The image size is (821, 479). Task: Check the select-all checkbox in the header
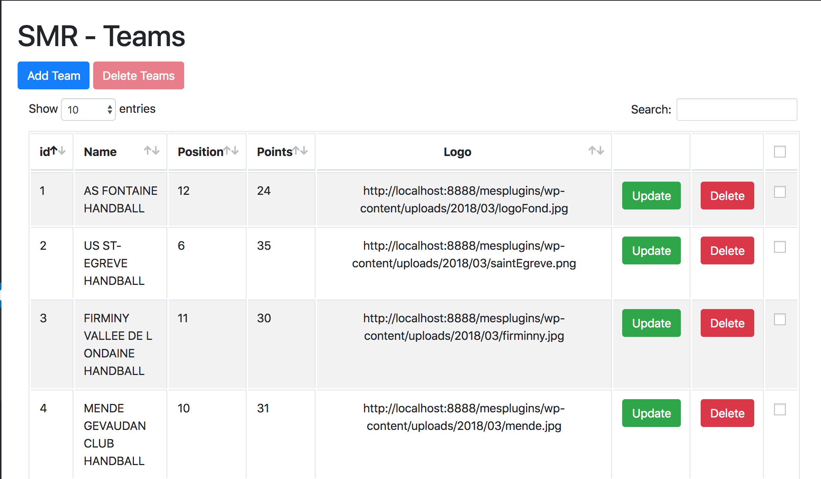point(780,151)
